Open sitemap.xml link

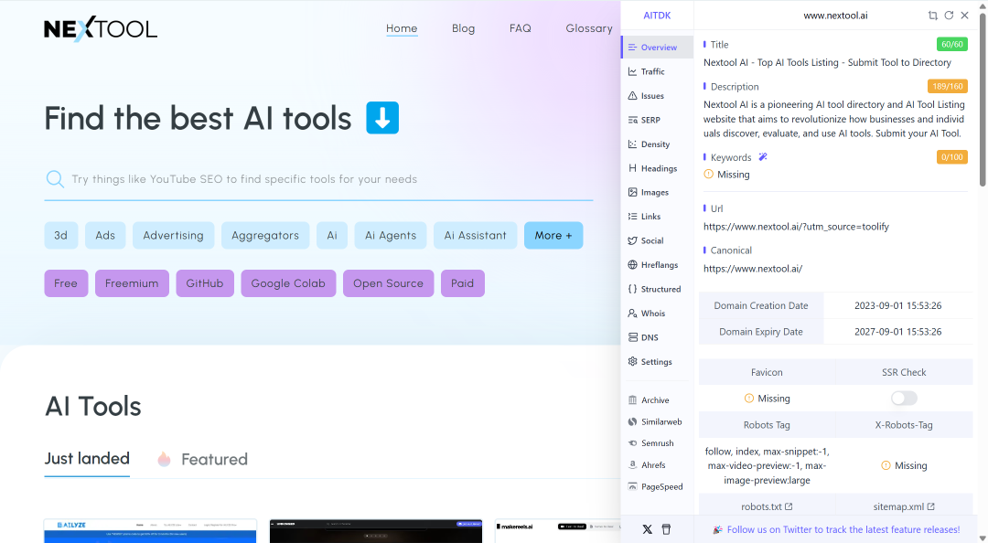coord(904,506)
